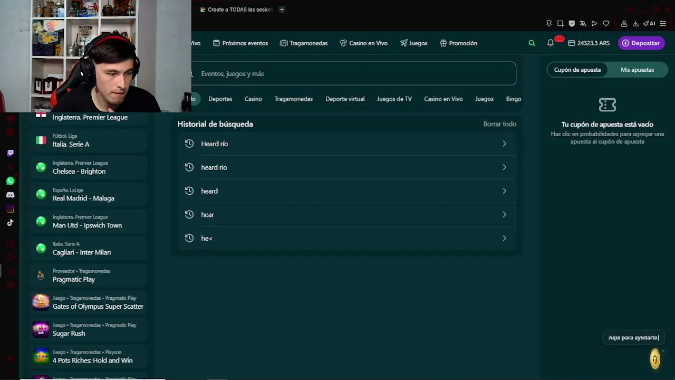Select the Tragamonedas filter tab
The height and width of the screenshot is (380, 675).
[x=293, y=99]
